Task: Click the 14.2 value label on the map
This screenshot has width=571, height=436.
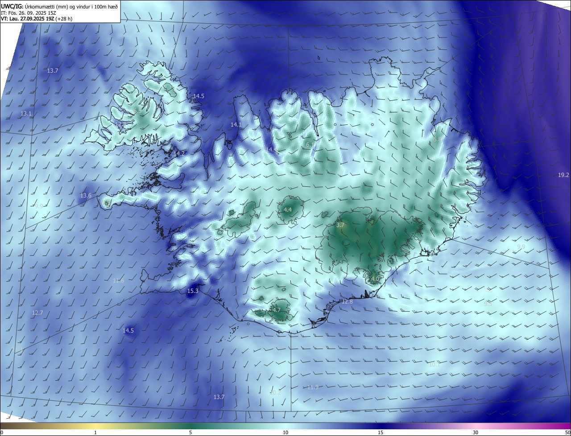Action: (x=179, y=153)
